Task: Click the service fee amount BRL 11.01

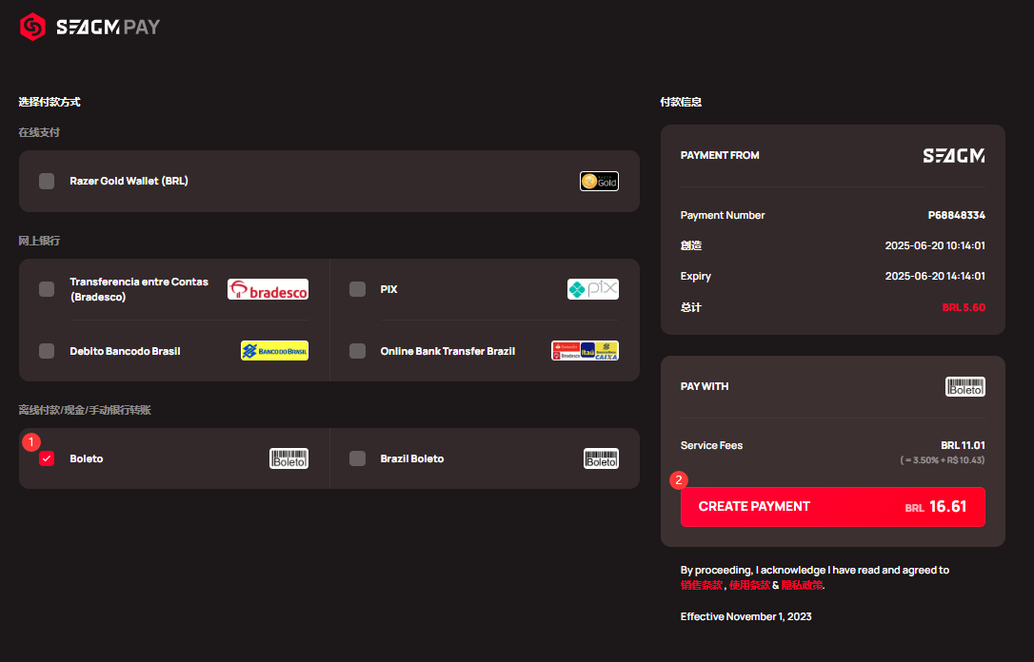Action: pos(963,445)
